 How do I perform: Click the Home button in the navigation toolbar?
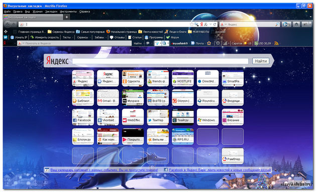coord(296,25)
